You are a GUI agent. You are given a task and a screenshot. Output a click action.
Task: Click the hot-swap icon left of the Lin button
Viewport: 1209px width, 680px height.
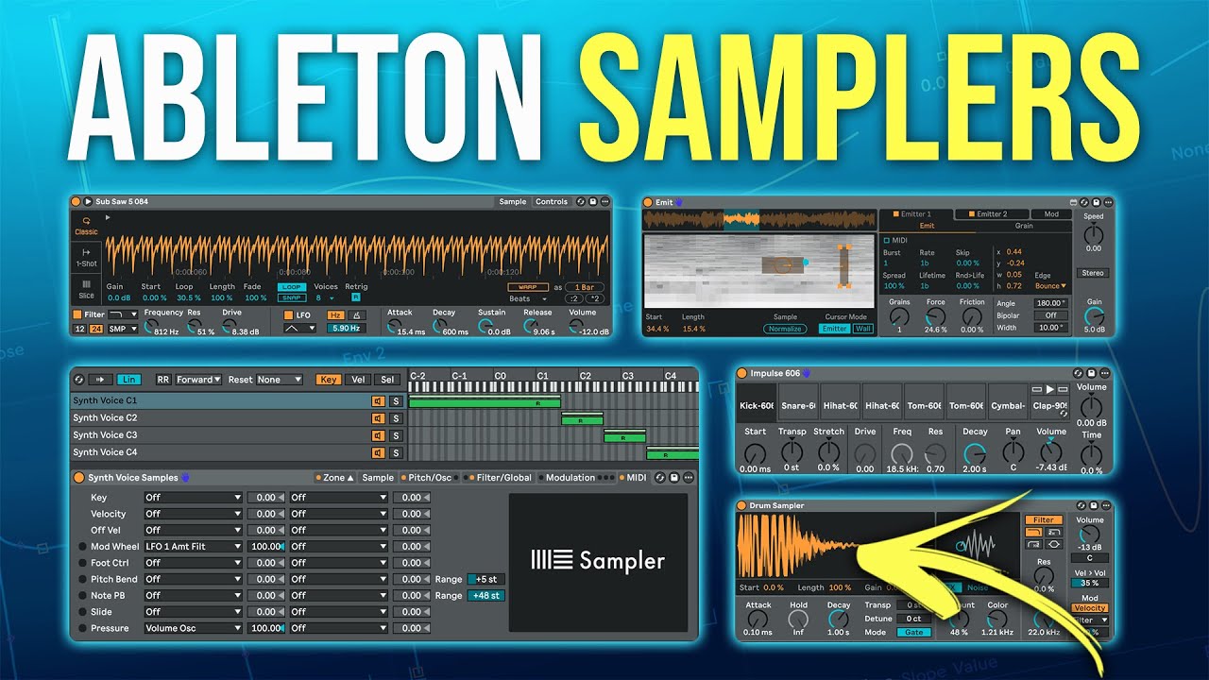[x=78, y=380]
